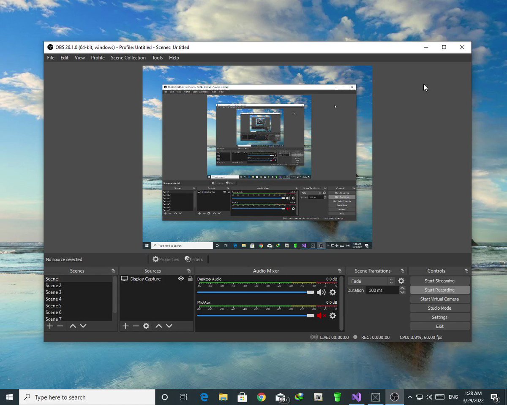This screenshot has width=507, height=405.
Task: Open the notification center
Action: point(494,397)
